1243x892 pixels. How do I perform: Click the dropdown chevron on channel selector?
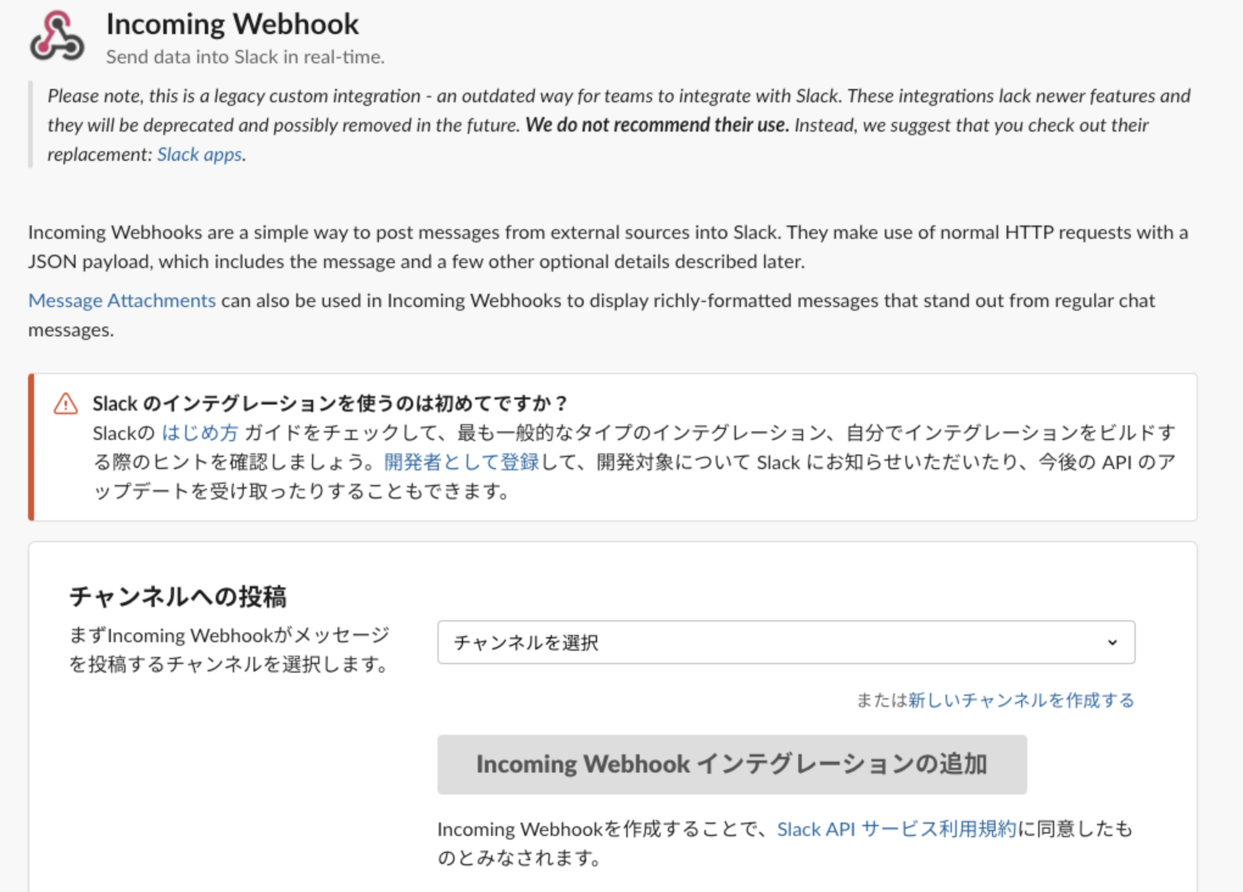coord(1114,642)
